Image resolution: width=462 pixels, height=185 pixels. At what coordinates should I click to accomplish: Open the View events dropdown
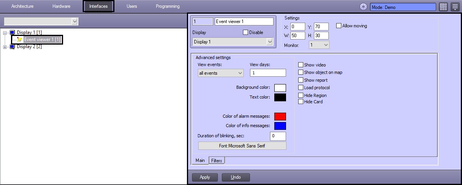point(221,73)
